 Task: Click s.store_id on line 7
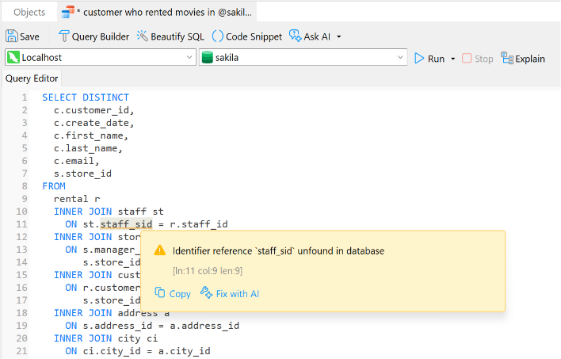point(82,174)
